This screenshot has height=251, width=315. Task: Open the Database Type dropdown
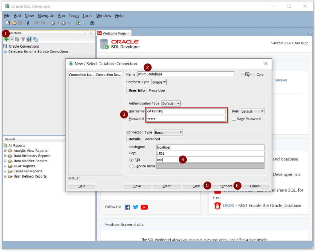(159, 82)
